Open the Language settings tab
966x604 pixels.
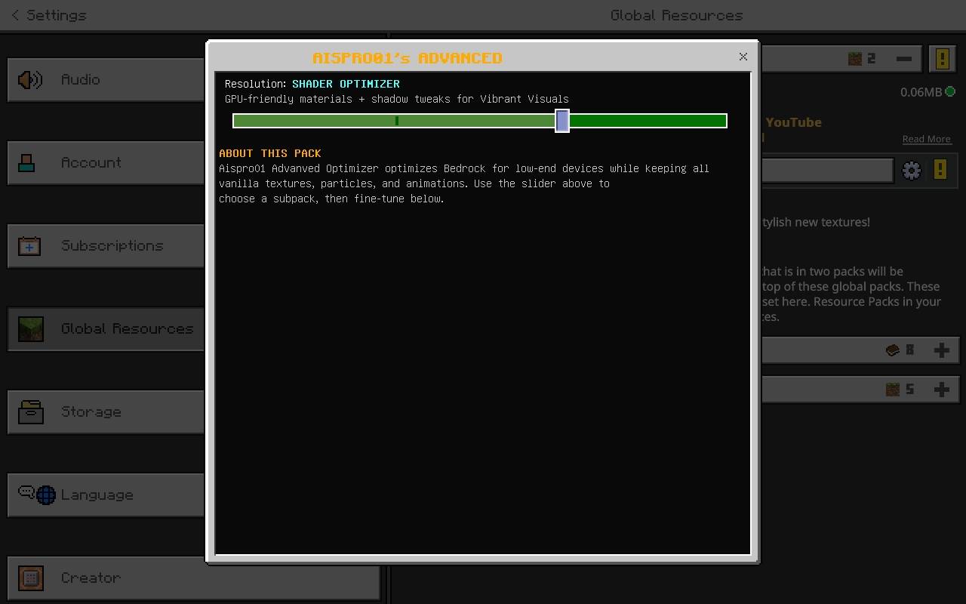[x=106, y=495]
